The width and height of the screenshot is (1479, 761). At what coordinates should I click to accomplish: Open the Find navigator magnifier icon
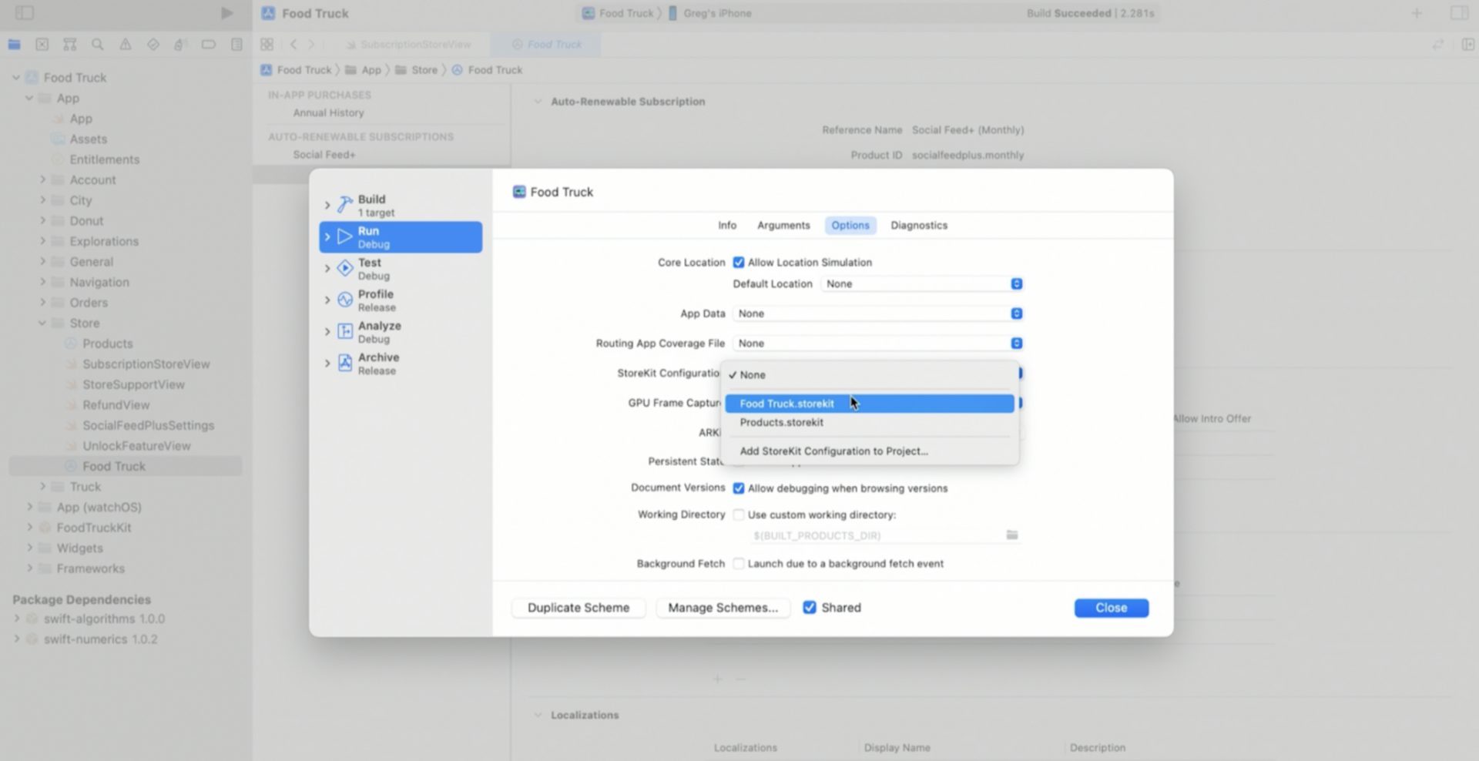click(98, 45)
